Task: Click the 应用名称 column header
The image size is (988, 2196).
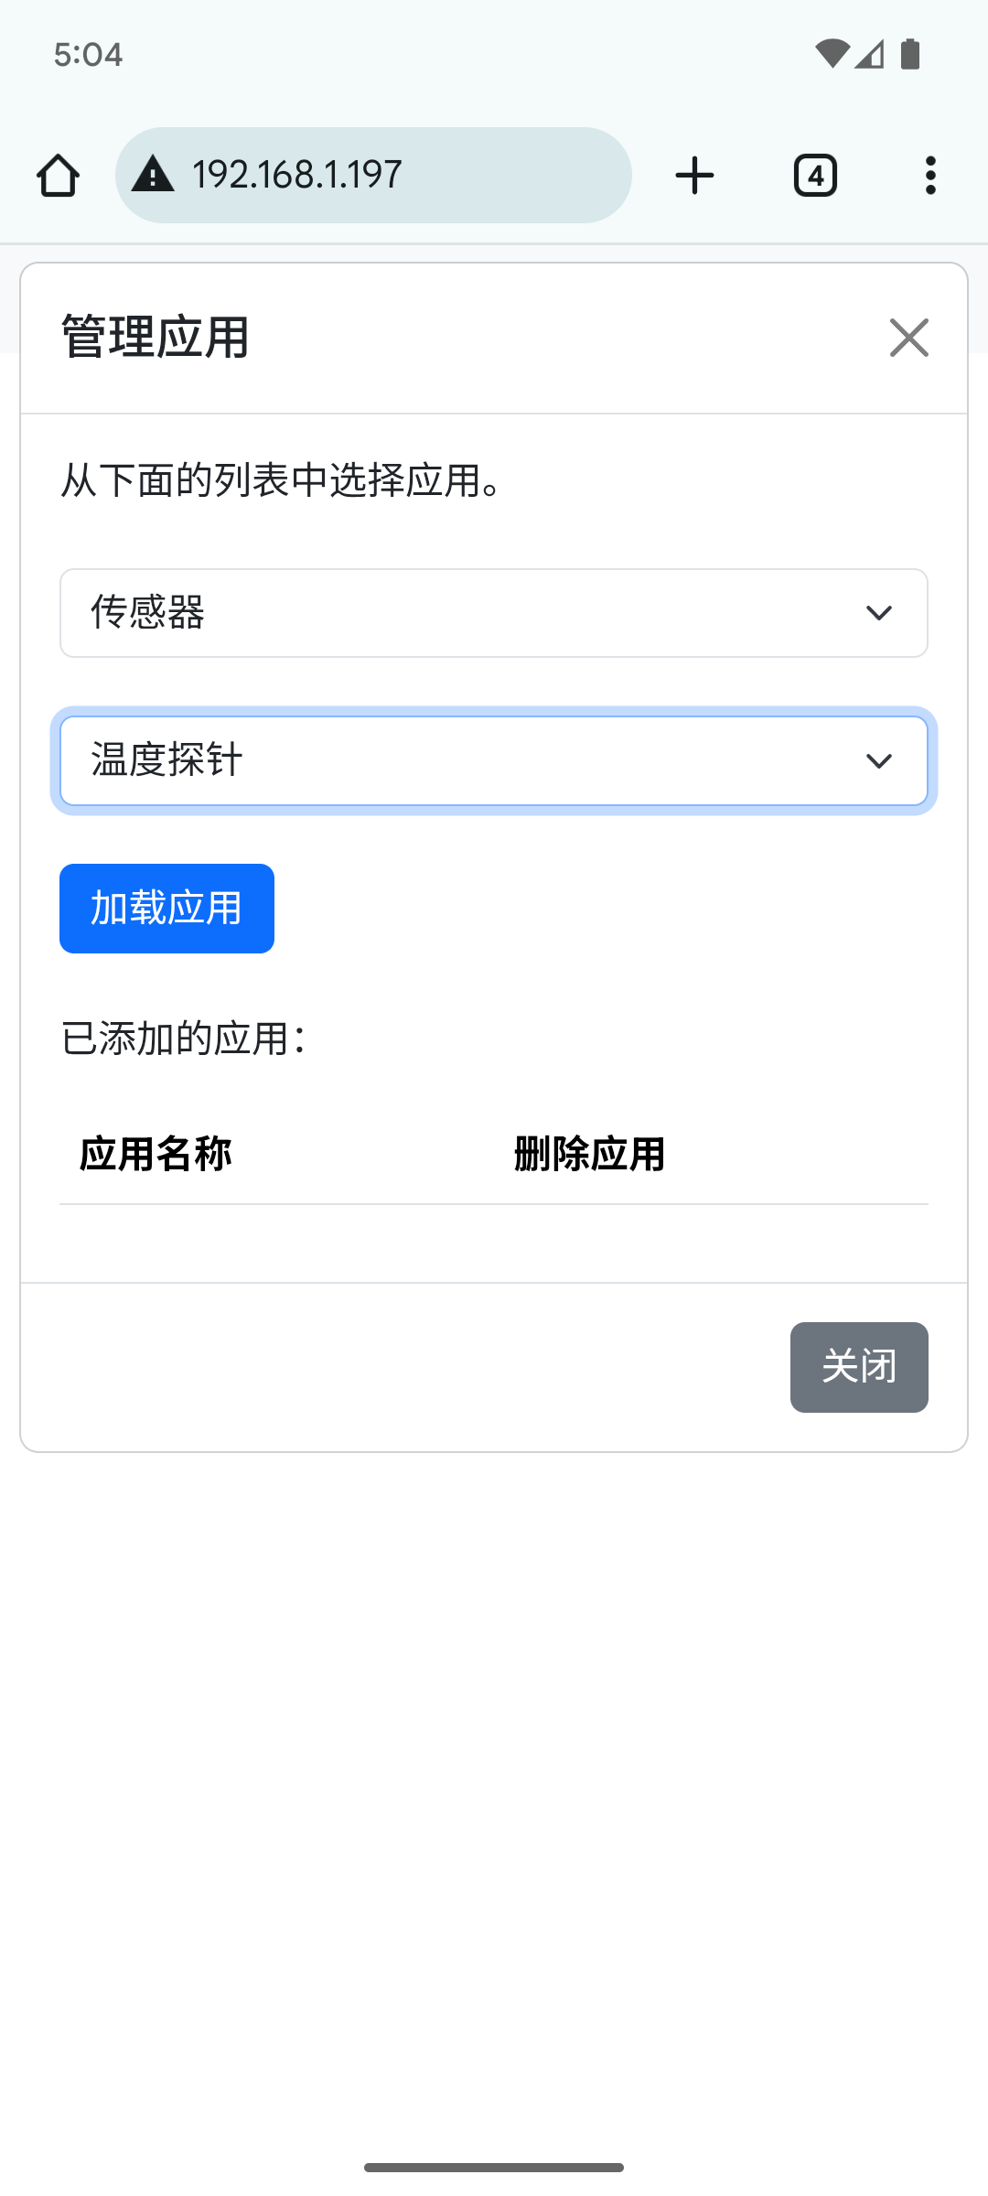Action: point(156,1154)
